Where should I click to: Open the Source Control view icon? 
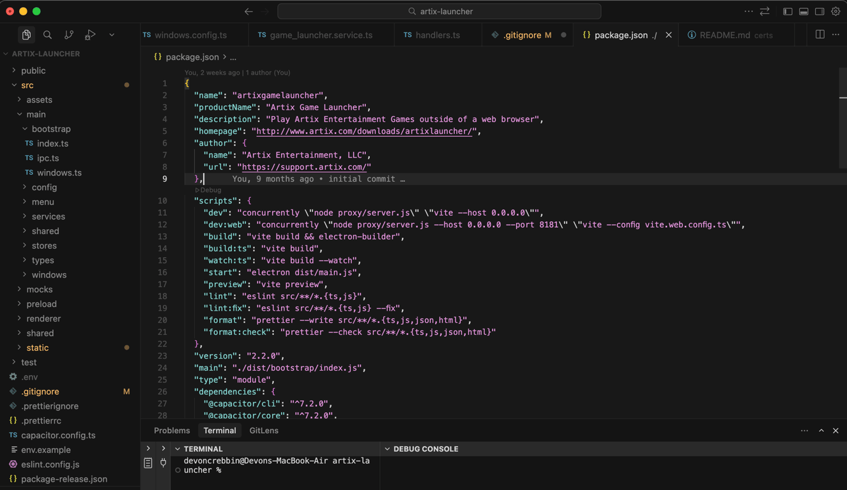pos(69,35)
